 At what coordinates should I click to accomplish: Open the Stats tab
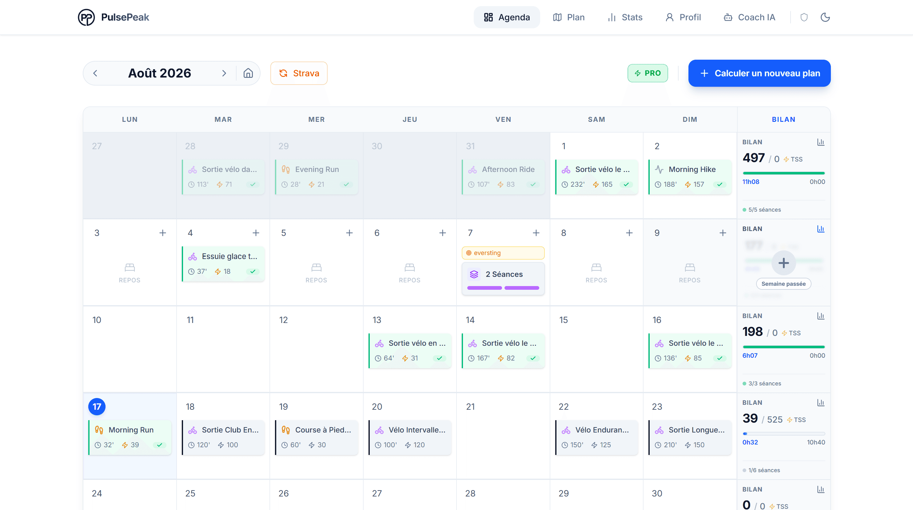click(x=625, y=17)
